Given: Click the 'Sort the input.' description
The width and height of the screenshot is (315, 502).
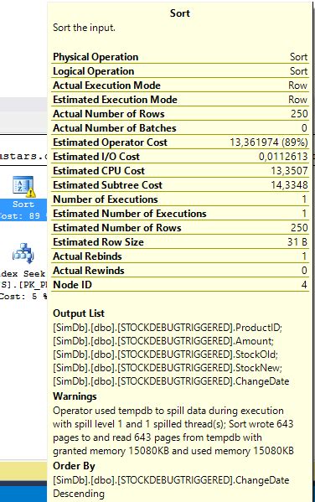Looking at the screenshot, I should [84, 28].
